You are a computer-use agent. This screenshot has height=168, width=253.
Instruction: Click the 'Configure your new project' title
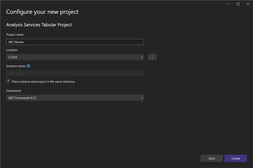click(42, 12)
